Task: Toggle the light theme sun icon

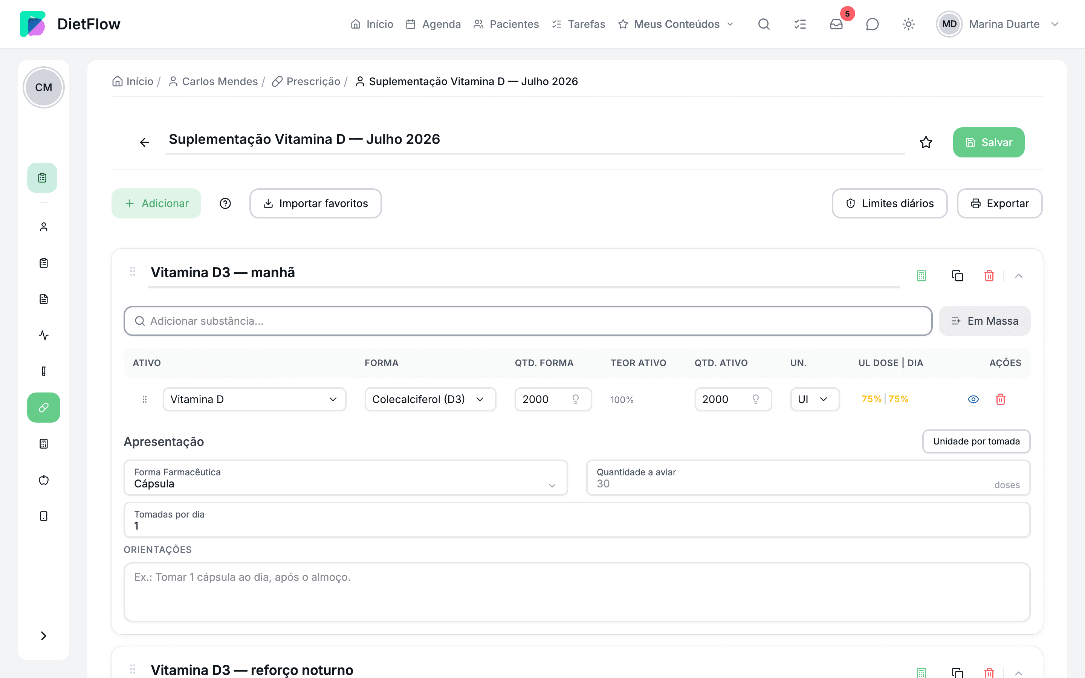Action: pyautogui.click(x=908, y=24)
